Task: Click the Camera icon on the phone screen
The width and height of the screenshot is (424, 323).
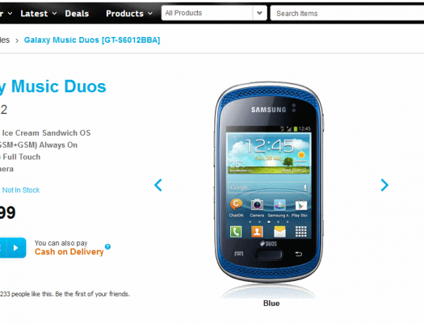Action: (257, 204)
